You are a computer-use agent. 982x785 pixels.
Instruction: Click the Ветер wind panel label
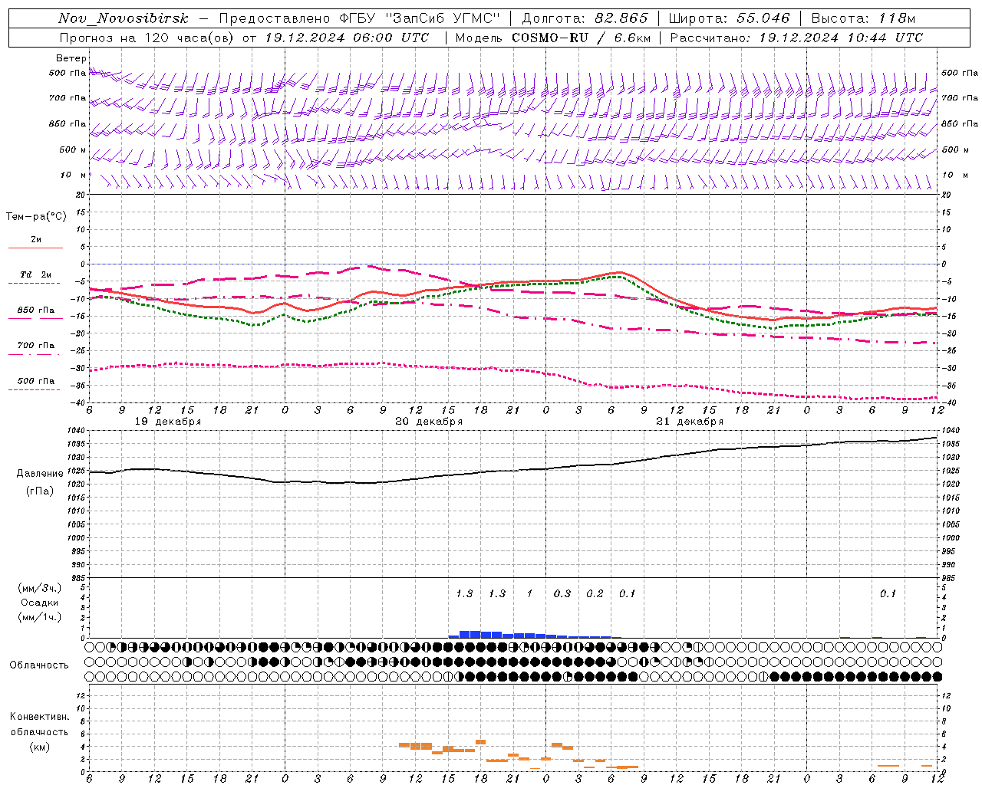pyautogui.click(x=71, y=58)
